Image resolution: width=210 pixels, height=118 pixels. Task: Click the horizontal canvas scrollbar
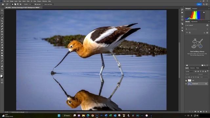103,112
